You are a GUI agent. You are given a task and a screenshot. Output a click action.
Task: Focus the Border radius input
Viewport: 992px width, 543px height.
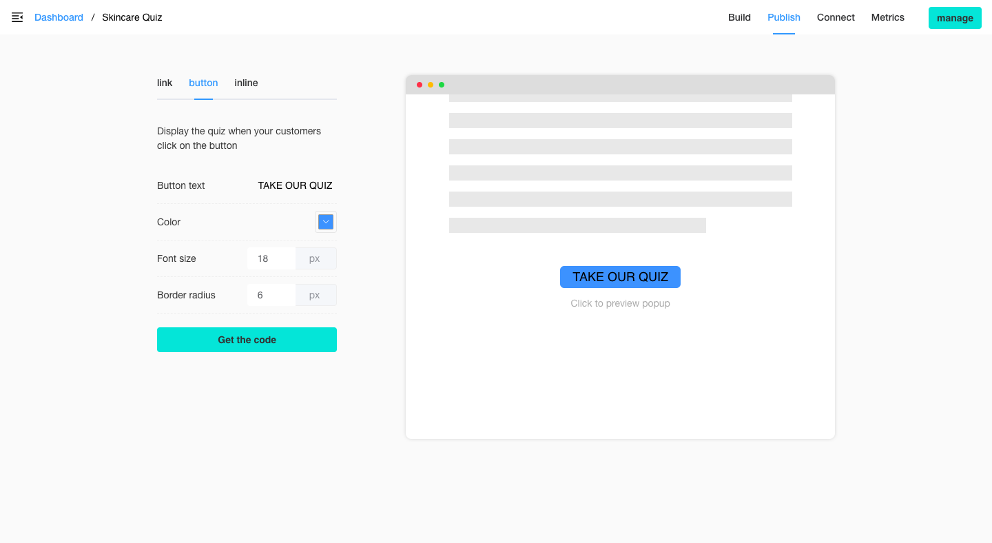[x=271, y=295]
